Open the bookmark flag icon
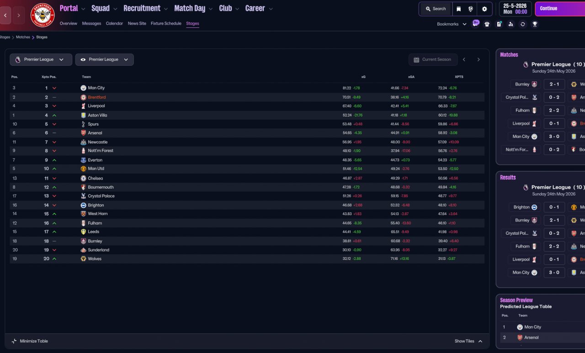 458,9
